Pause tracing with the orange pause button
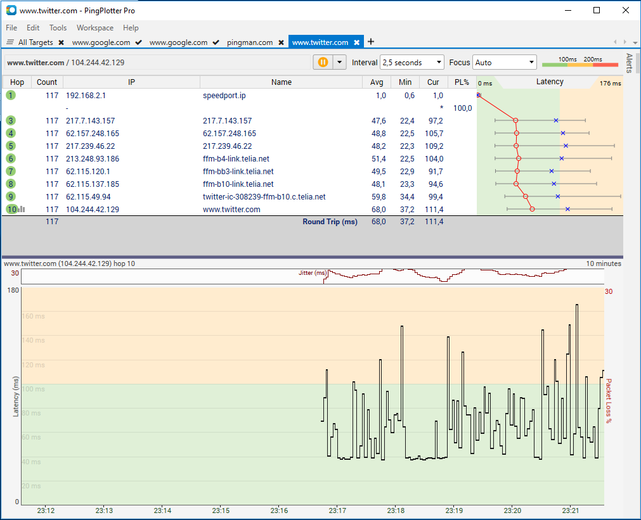 (323, 62)
